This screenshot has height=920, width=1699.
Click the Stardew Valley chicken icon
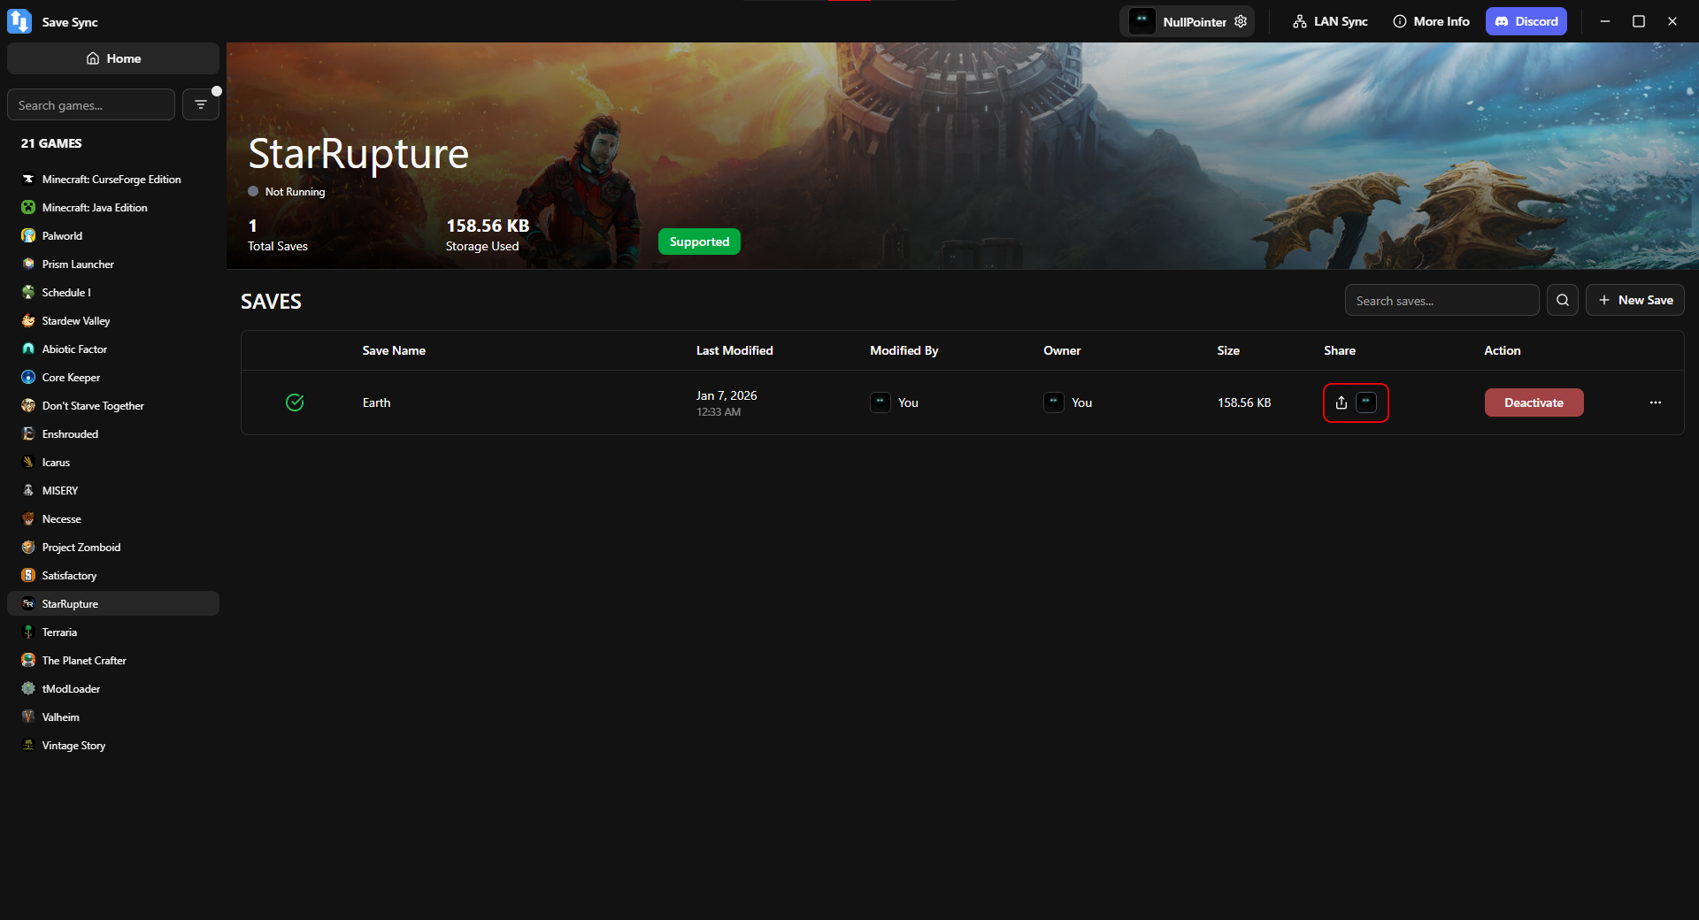[x=28, y=320]
